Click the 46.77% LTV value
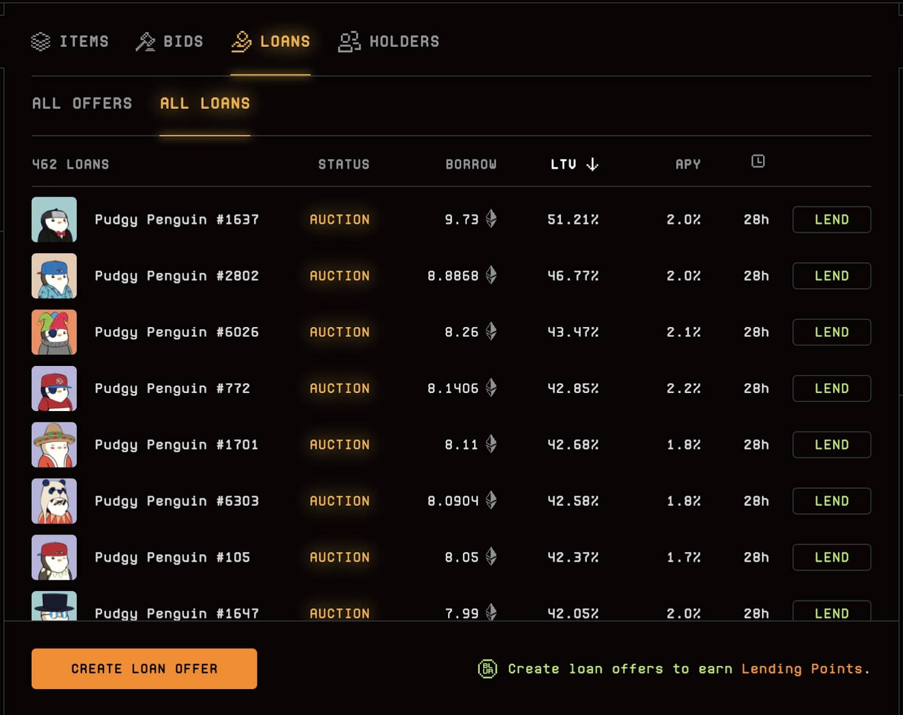The image size is (903, 715). tap(573, 276)
